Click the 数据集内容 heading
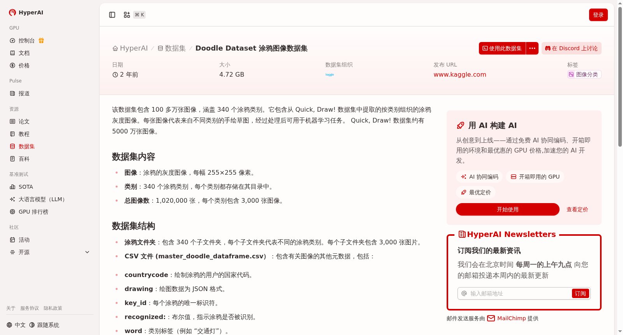This screenshot has height=335, width=623. (x=134, y=157)
